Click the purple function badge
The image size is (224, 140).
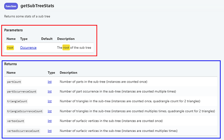pos(11,6)
